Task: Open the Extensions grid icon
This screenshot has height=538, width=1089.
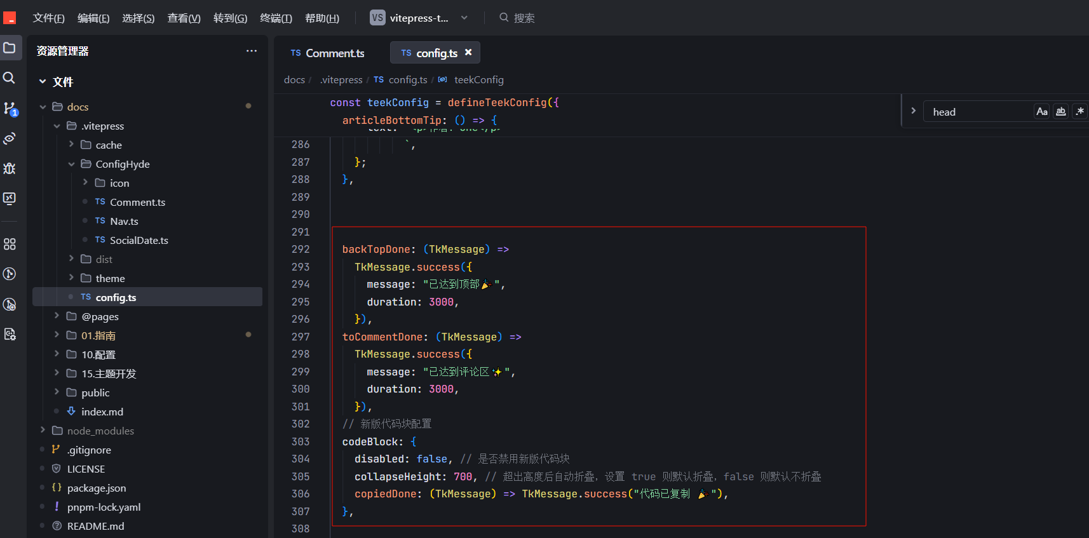Action: pyautogui.click(x=10, y=244)
